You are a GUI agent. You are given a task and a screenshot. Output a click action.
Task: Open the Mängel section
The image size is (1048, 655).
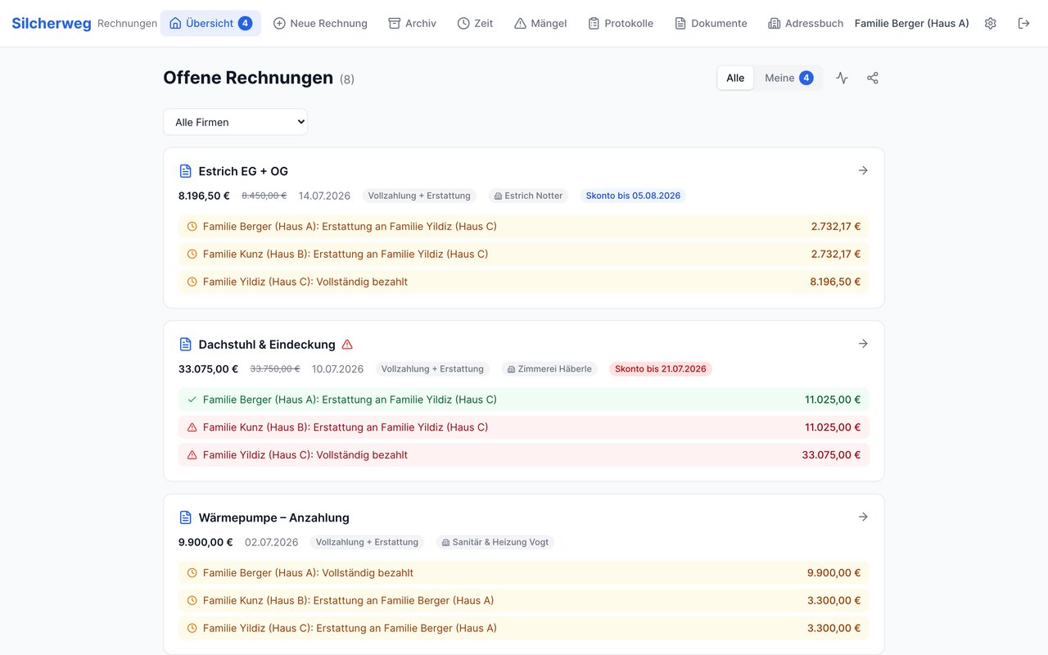click(540, 24)
